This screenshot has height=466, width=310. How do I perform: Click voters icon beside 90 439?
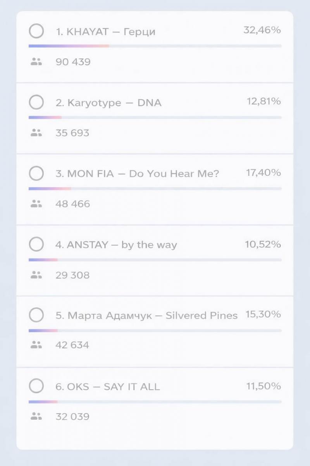(36, 62)
